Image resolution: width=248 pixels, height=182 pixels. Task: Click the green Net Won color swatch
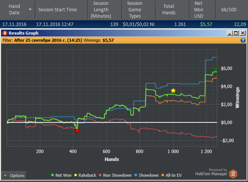[x=53, y=175]
